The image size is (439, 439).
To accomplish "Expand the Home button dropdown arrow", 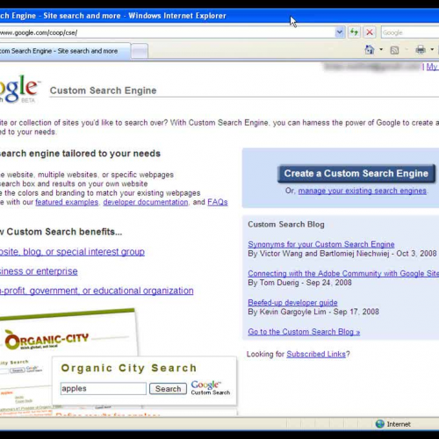I will 381,50.
